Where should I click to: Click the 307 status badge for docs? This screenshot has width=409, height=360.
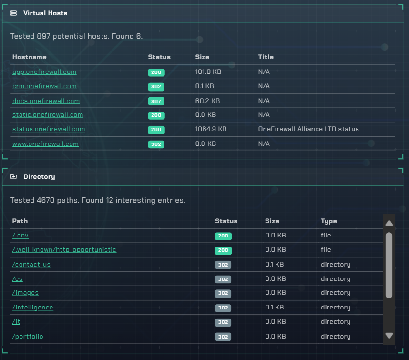(x=156, y=101)
